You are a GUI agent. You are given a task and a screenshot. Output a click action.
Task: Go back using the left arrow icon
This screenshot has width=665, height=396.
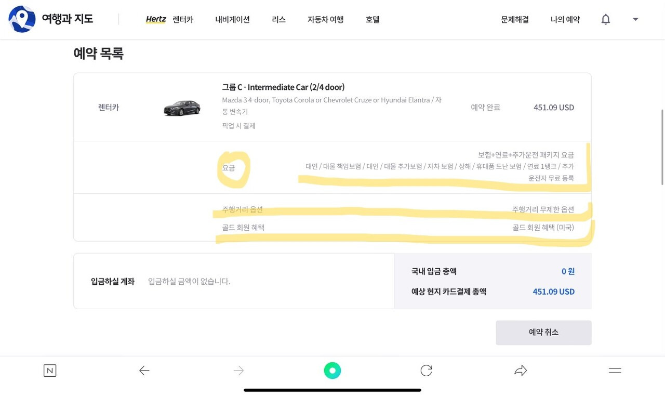pyautogui.click(x=144, y=371)
